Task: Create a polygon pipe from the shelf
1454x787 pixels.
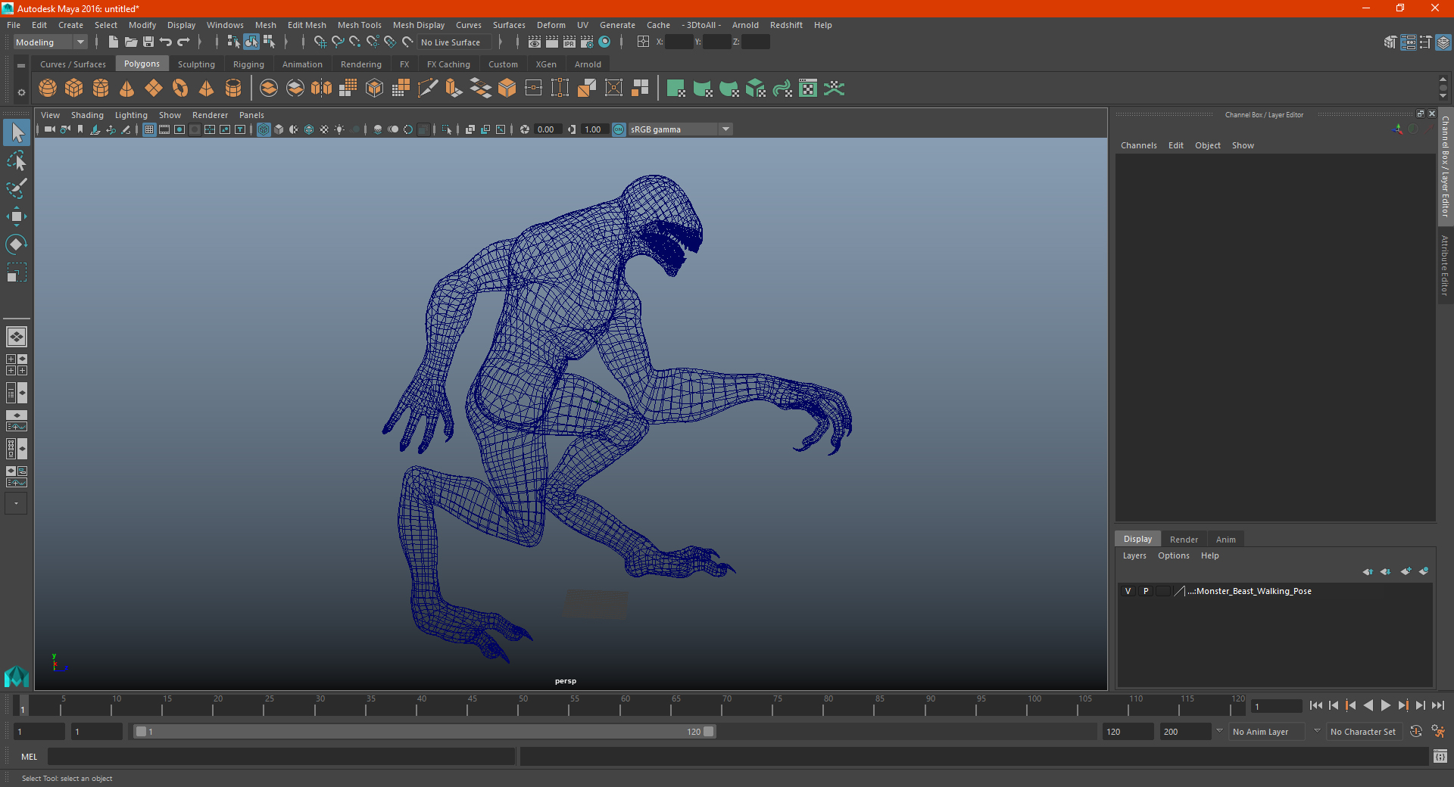Action: [233, 89]
